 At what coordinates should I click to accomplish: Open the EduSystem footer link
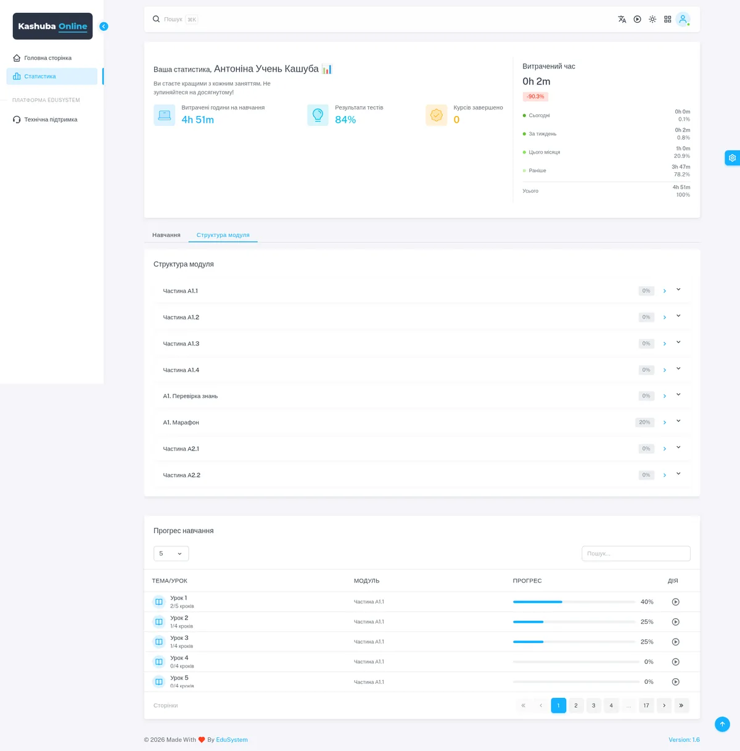pyautogui.click(x=232, y=740)
